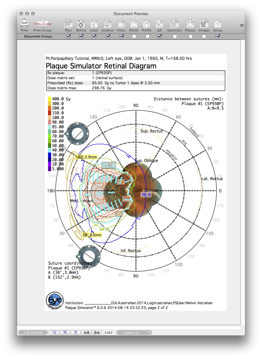
Task: Check the Images document group checkbox
Action: click(x=204, y=37)
